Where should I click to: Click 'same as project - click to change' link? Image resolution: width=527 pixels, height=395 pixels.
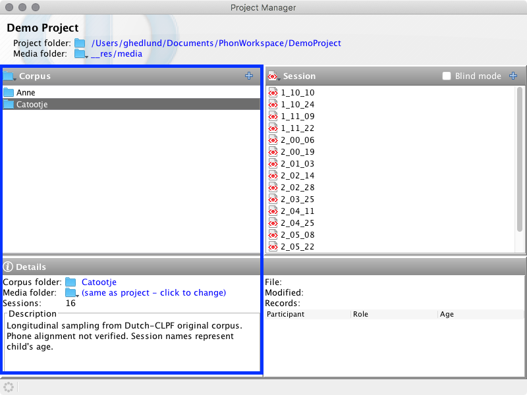tap(153, 293)
